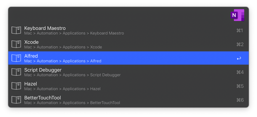Click the ⌘2 shortcut label
257x117 pixels.
[240, 44]
